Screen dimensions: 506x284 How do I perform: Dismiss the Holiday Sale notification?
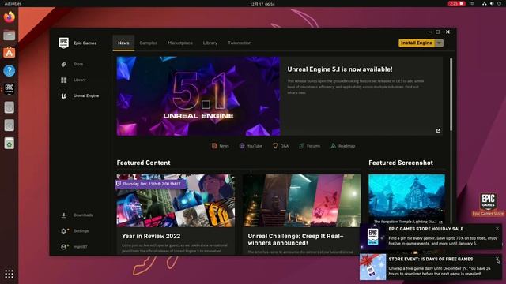(497, 228)
